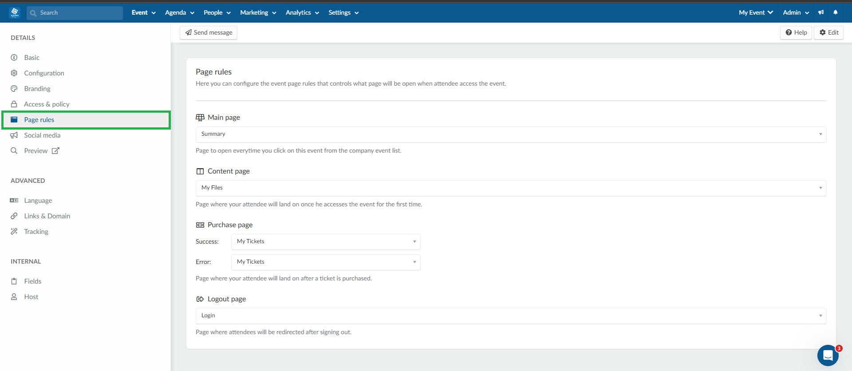This screenshot has width=852, height=371.
Task: Open the Main page Summary dropdown
Action: [x=511, y=134]
